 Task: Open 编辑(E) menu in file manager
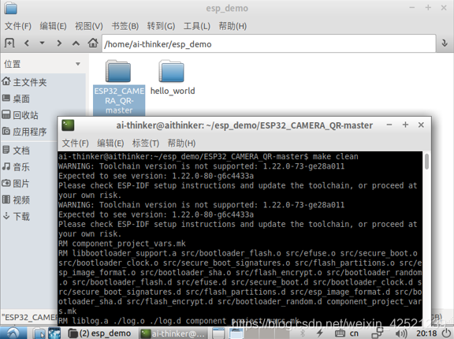pos(53,26)
